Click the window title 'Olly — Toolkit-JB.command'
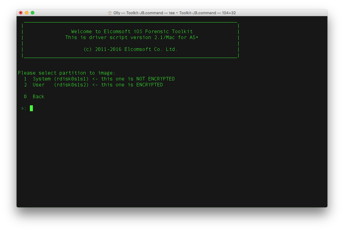This screenshot has height=231, width=344. tap(138, 13)
